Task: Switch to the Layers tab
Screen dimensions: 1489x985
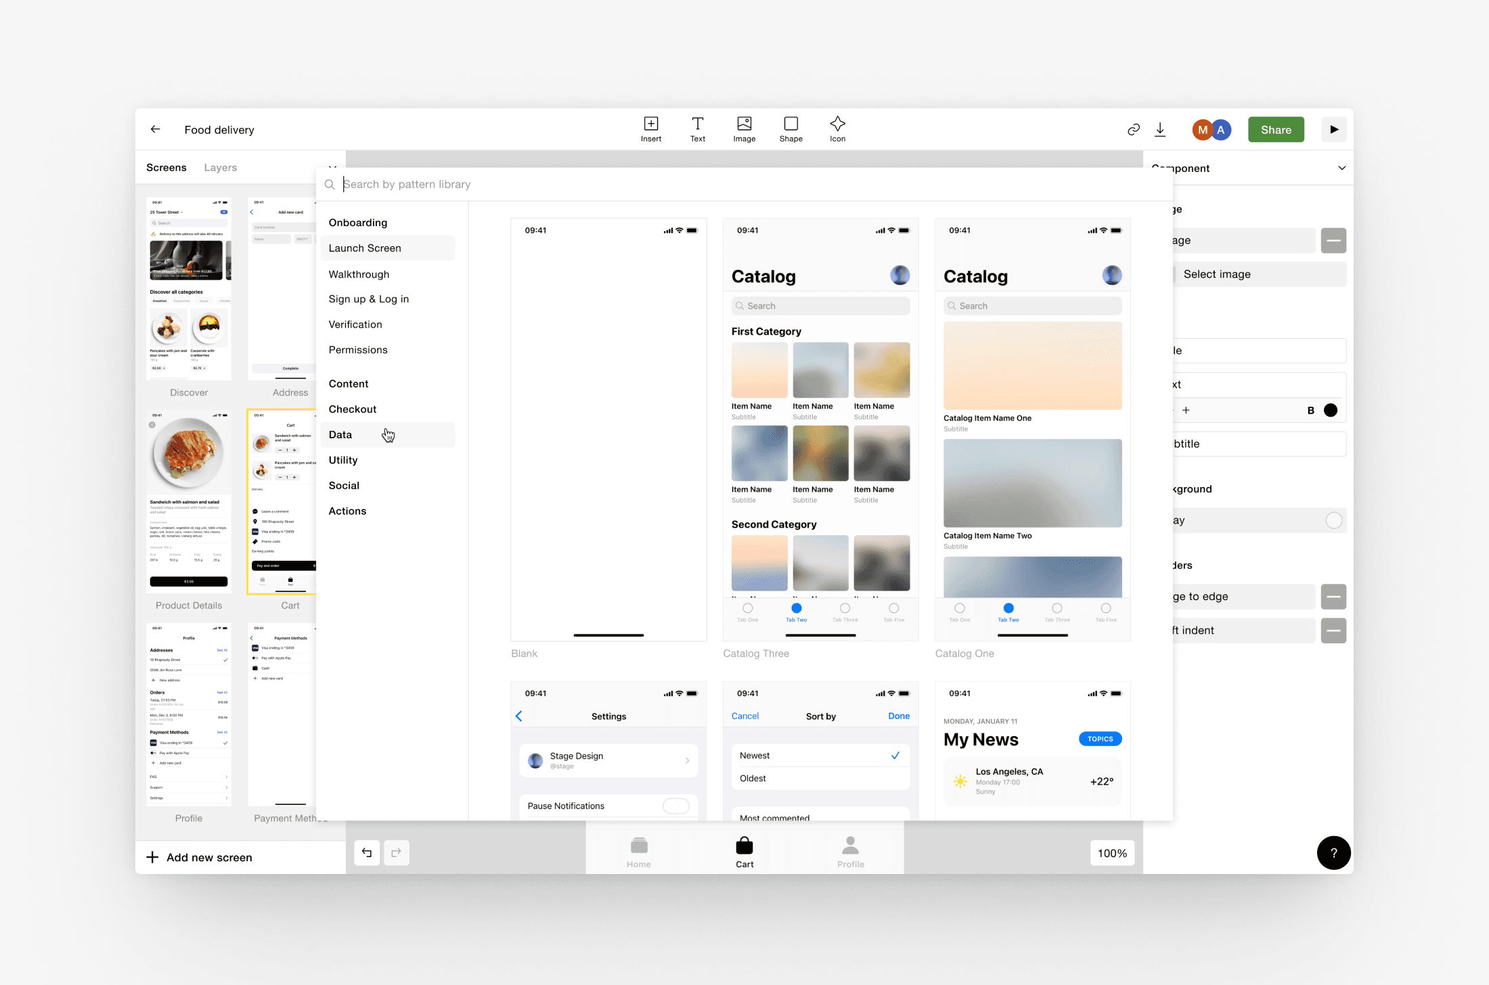Action: click(221, 168)
